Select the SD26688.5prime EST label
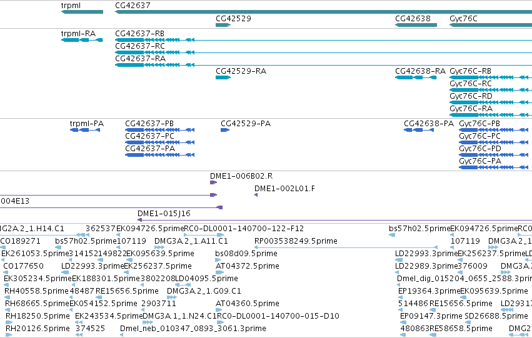This screenshot has width=532, height=338. [496, 316]
